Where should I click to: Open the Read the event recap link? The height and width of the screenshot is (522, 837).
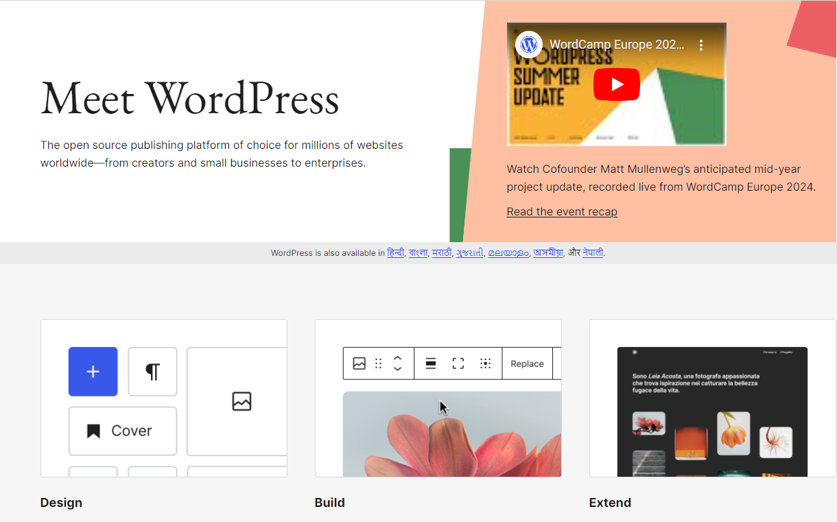tap(561, 211)
